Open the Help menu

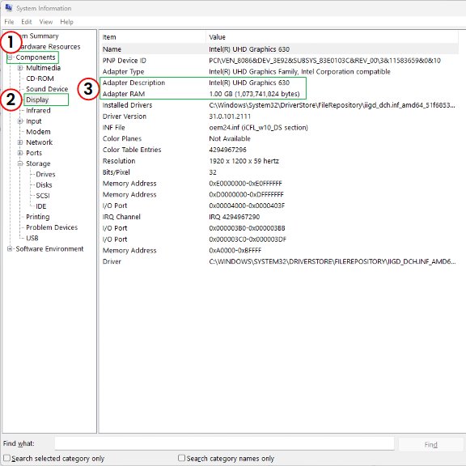66,22
